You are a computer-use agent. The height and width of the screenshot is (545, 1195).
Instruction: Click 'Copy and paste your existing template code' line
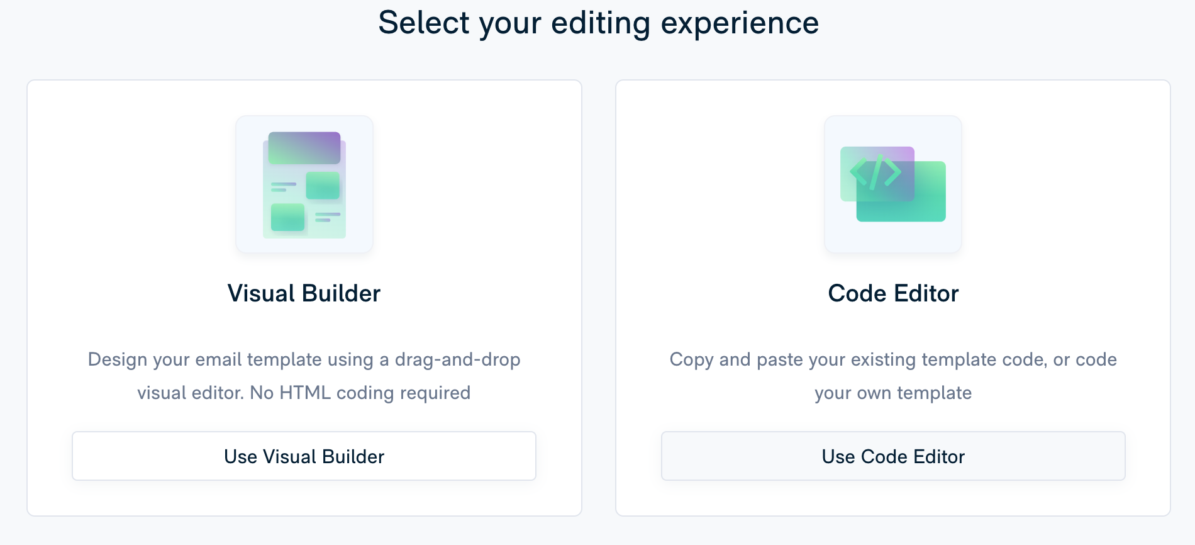[x=893, y=359]
